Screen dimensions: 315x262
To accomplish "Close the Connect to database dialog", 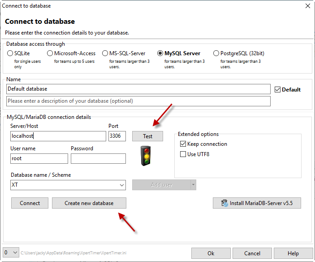I will coord(307,6).
